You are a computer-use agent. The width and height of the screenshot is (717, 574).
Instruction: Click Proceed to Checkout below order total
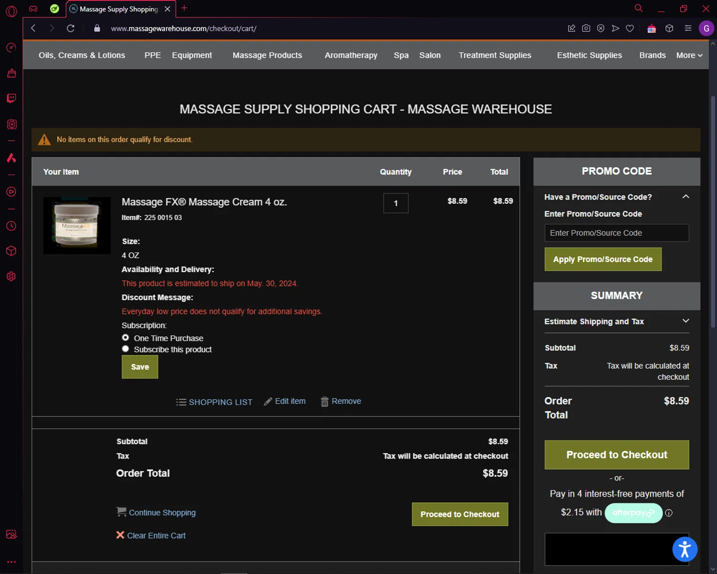pyautogui.click(x=460, y=514)
